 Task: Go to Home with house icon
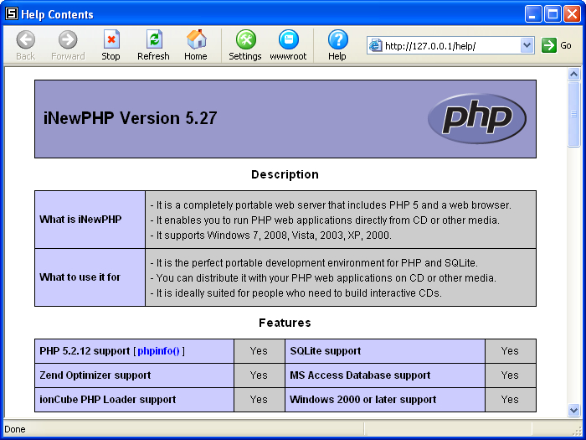pos(196,39)
